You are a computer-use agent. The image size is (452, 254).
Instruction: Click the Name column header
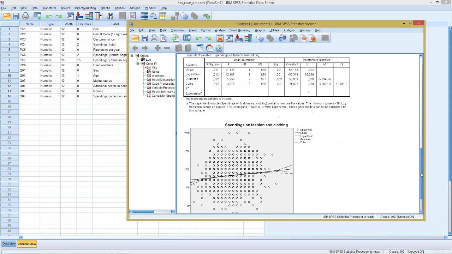[29, 24]
